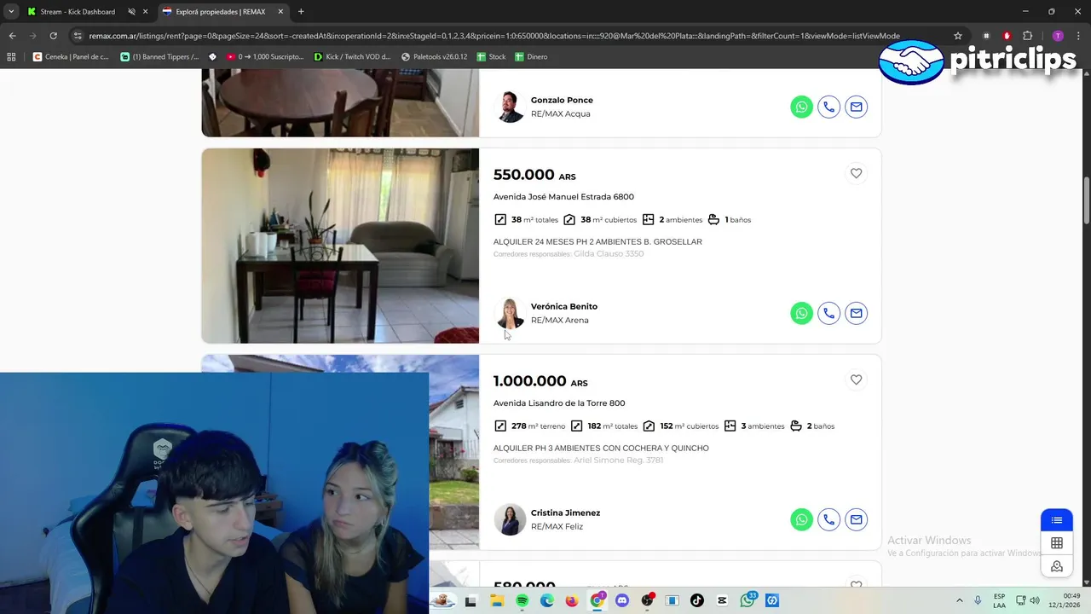Open Ceneka Panel bookmark
The width and height of the screenshot is (1091, 614).
[71, 56]
